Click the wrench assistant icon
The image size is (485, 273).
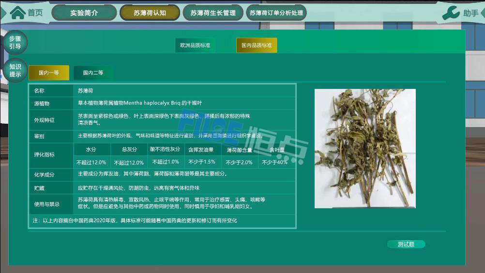tap(451, 13)
